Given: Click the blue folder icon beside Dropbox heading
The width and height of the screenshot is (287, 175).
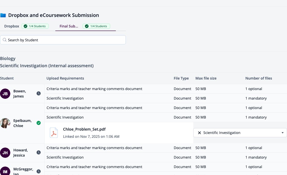Looking at the screenshot, I should pos(3,15).
